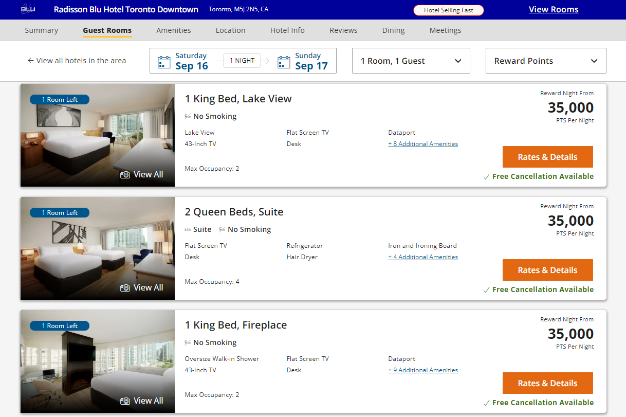Click Rates & Details for the Queen Beds Suite
This screenshot has width=626, height=417.
coord(547,270)
